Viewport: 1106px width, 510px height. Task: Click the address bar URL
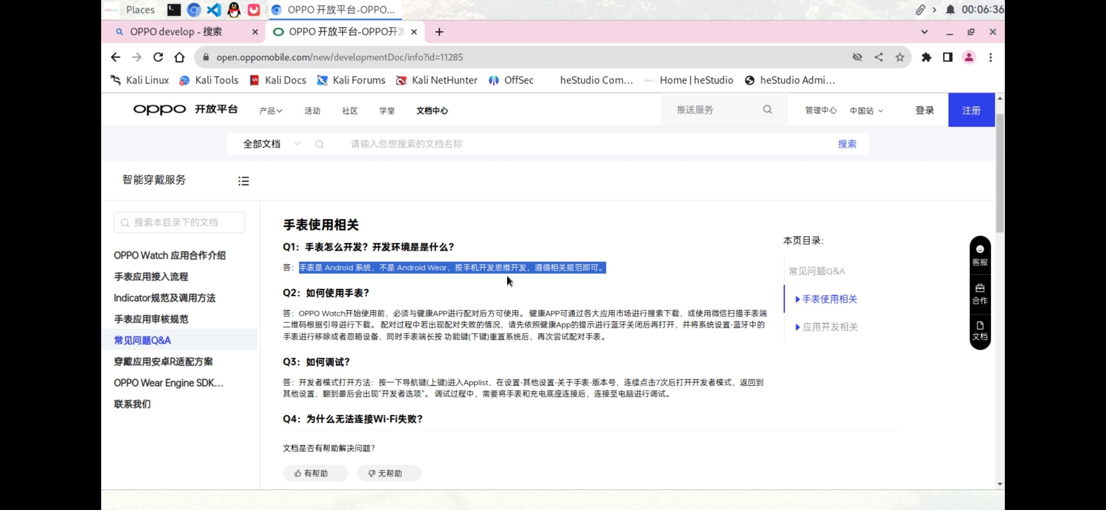point(339,57)
